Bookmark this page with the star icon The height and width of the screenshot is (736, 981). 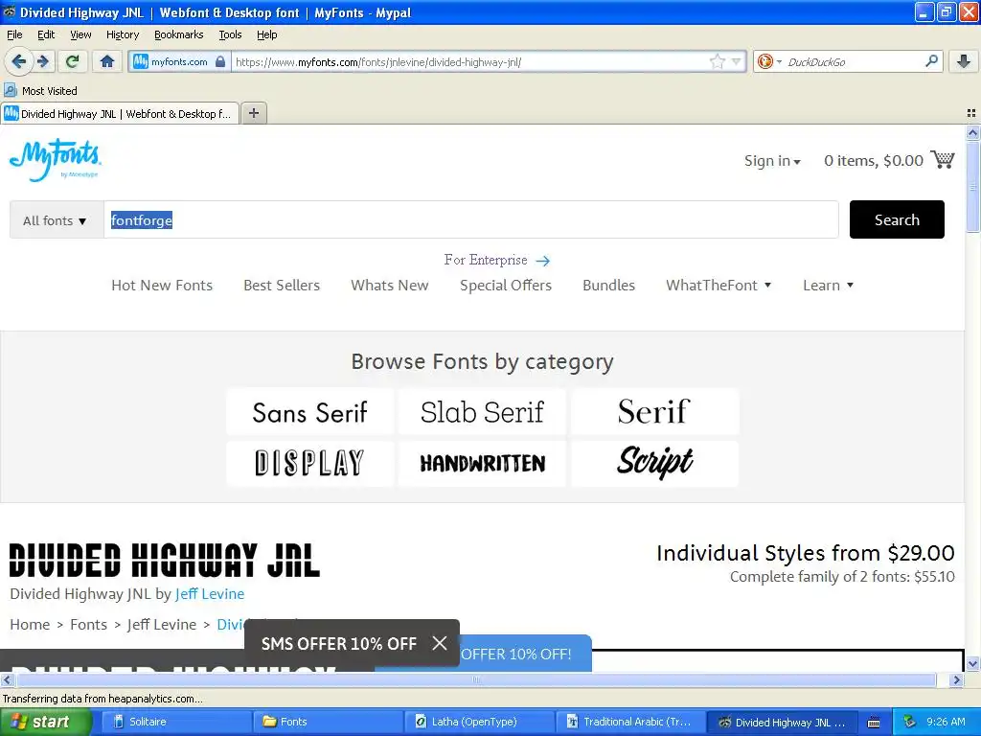717,61
